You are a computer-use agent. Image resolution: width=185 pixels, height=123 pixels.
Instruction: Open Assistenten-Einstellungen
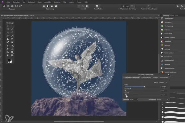pos(149,6)
